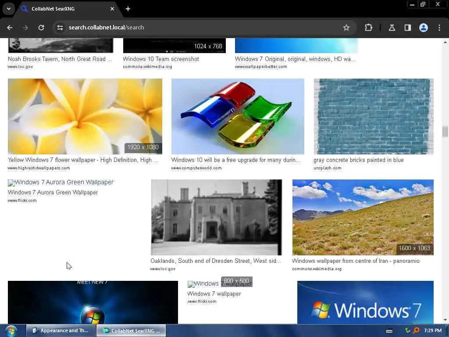The height and width of the screenshot is (337, 449).
Task: Close the CollabNet SearXNG tab
Action: click(x=112, y=9)
